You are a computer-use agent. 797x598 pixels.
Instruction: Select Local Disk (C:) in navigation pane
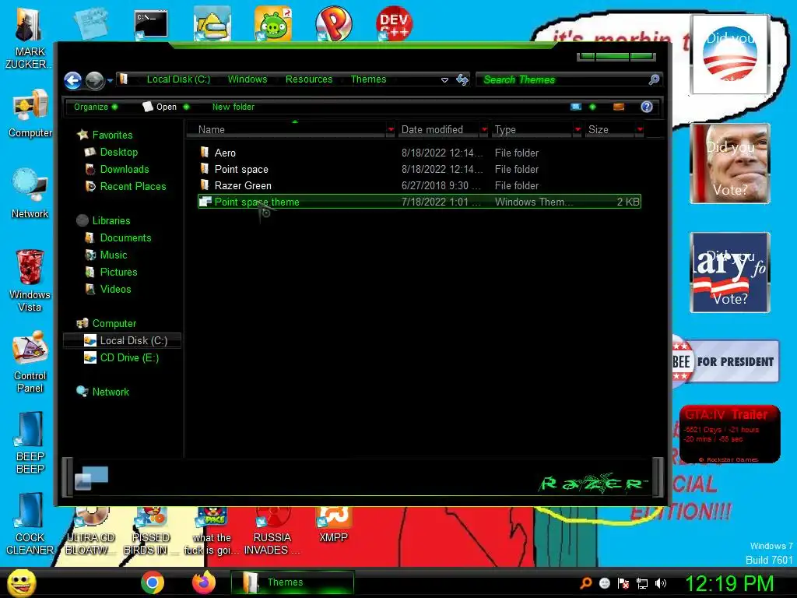pyautogui.click(x=122, y=341)
